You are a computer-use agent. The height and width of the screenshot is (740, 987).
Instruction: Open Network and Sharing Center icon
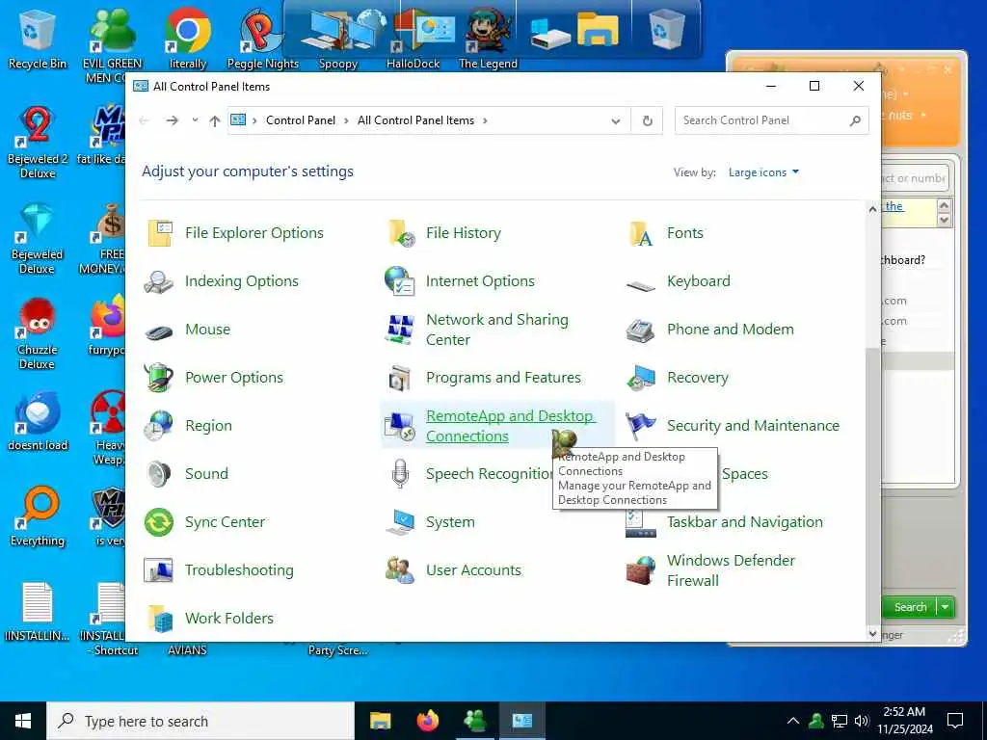[x=400, y=330]
